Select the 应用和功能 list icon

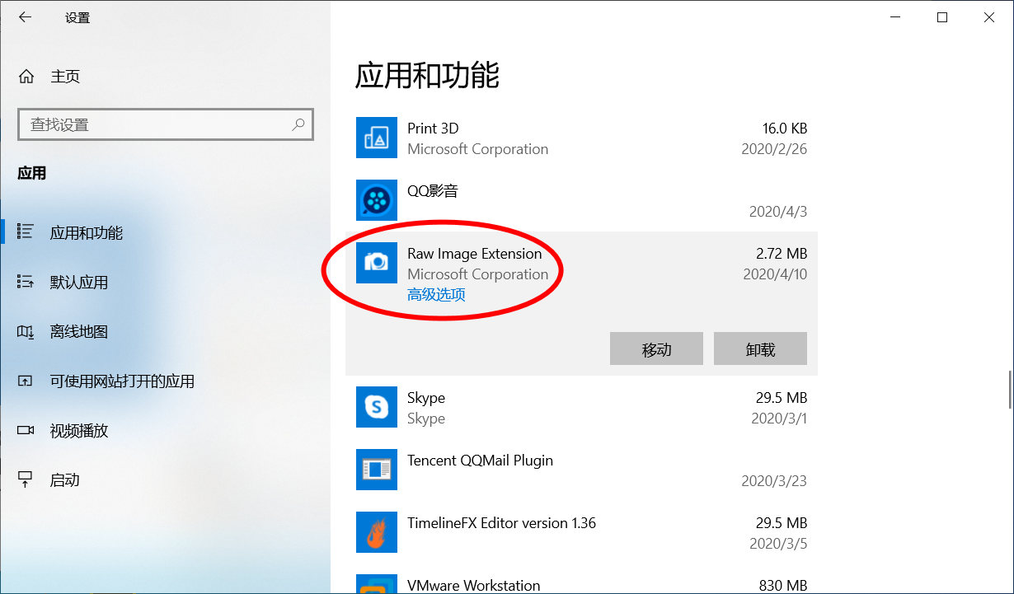pyautogui.click(x=26, y=232)
